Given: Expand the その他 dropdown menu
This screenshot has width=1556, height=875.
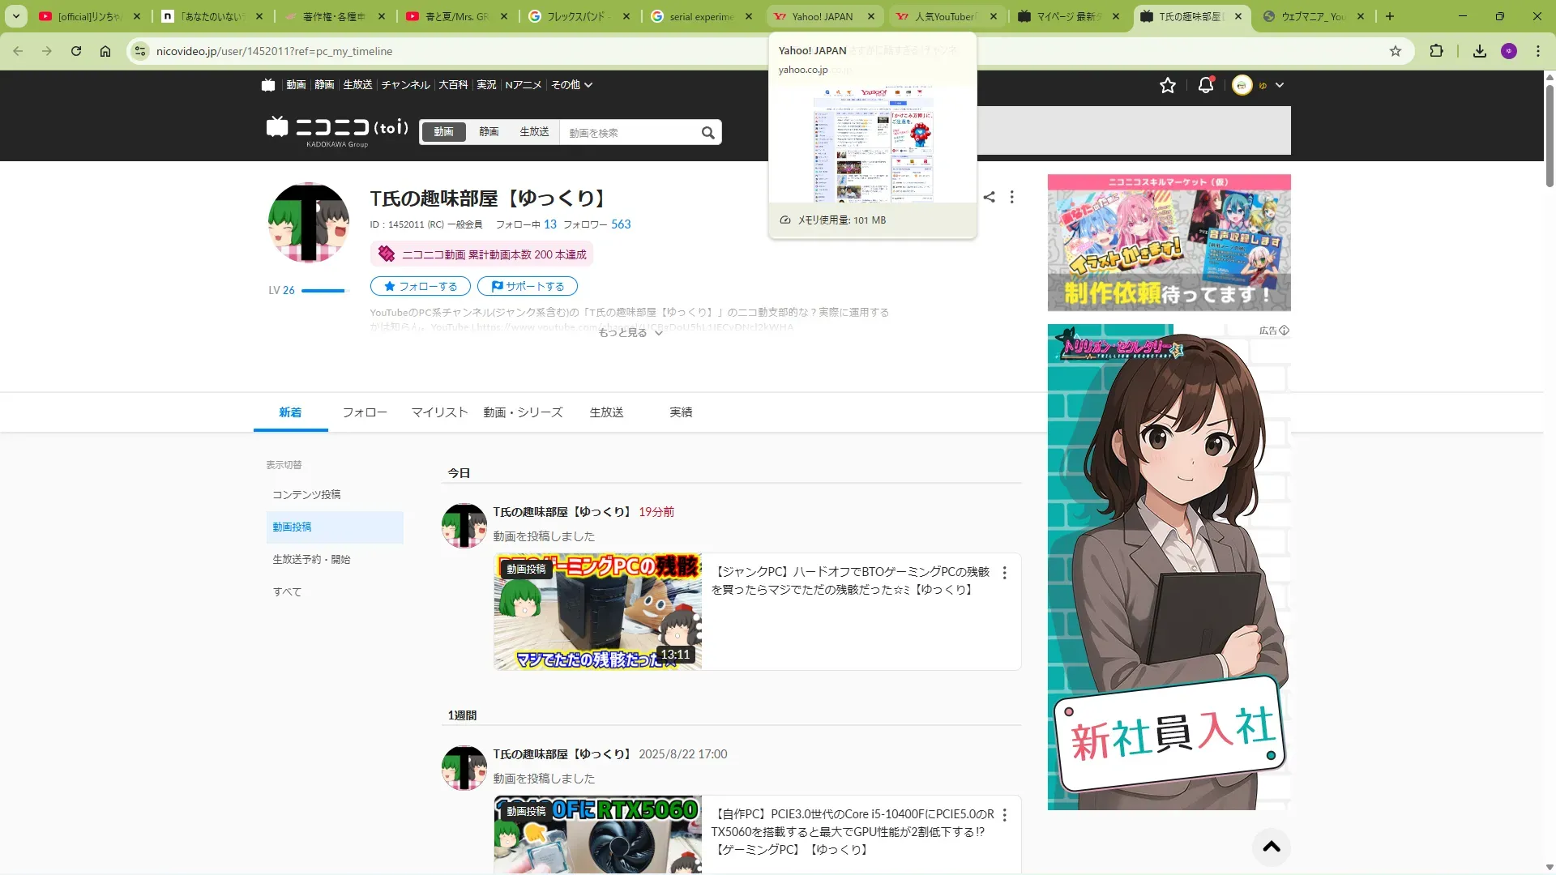Looking at the screenshot, I should coord(571,85).
